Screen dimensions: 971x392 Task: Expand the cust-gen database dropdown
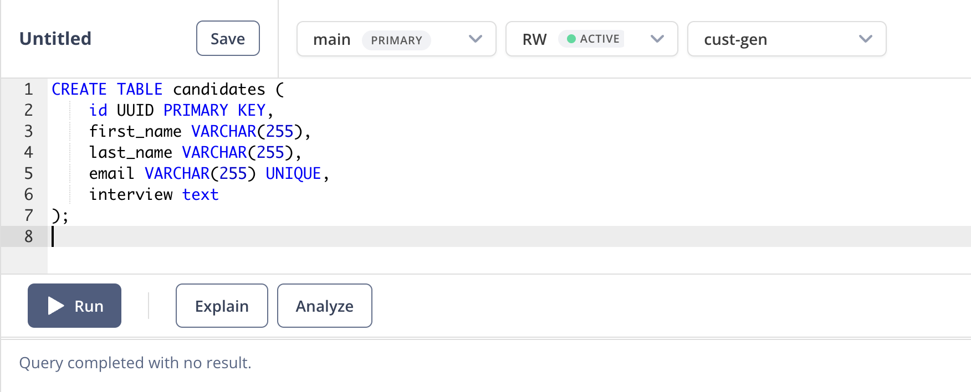tap(787, 39)
